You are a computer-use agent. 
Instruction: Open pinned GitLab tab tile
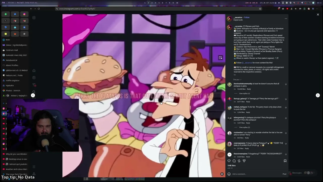(15, 34)
